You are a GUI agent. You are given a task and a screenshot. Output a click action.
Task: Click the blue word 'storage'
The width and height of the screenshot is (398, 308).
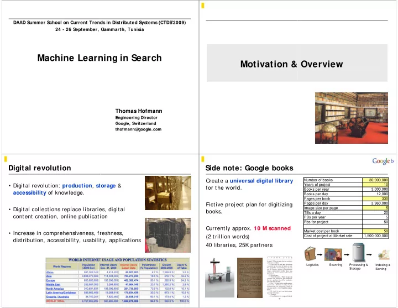[106, 186]
